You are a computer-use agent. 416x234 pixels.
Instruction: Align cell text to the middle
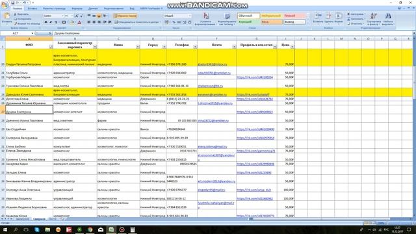(x=94, y=16)
